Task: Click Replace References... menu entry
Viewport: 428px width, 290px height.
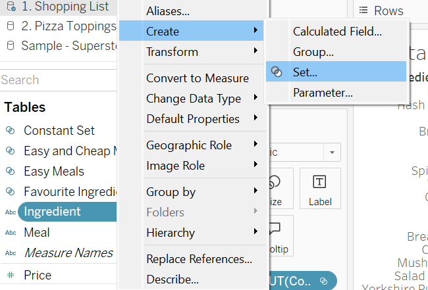Action: (x=199, y=259)
